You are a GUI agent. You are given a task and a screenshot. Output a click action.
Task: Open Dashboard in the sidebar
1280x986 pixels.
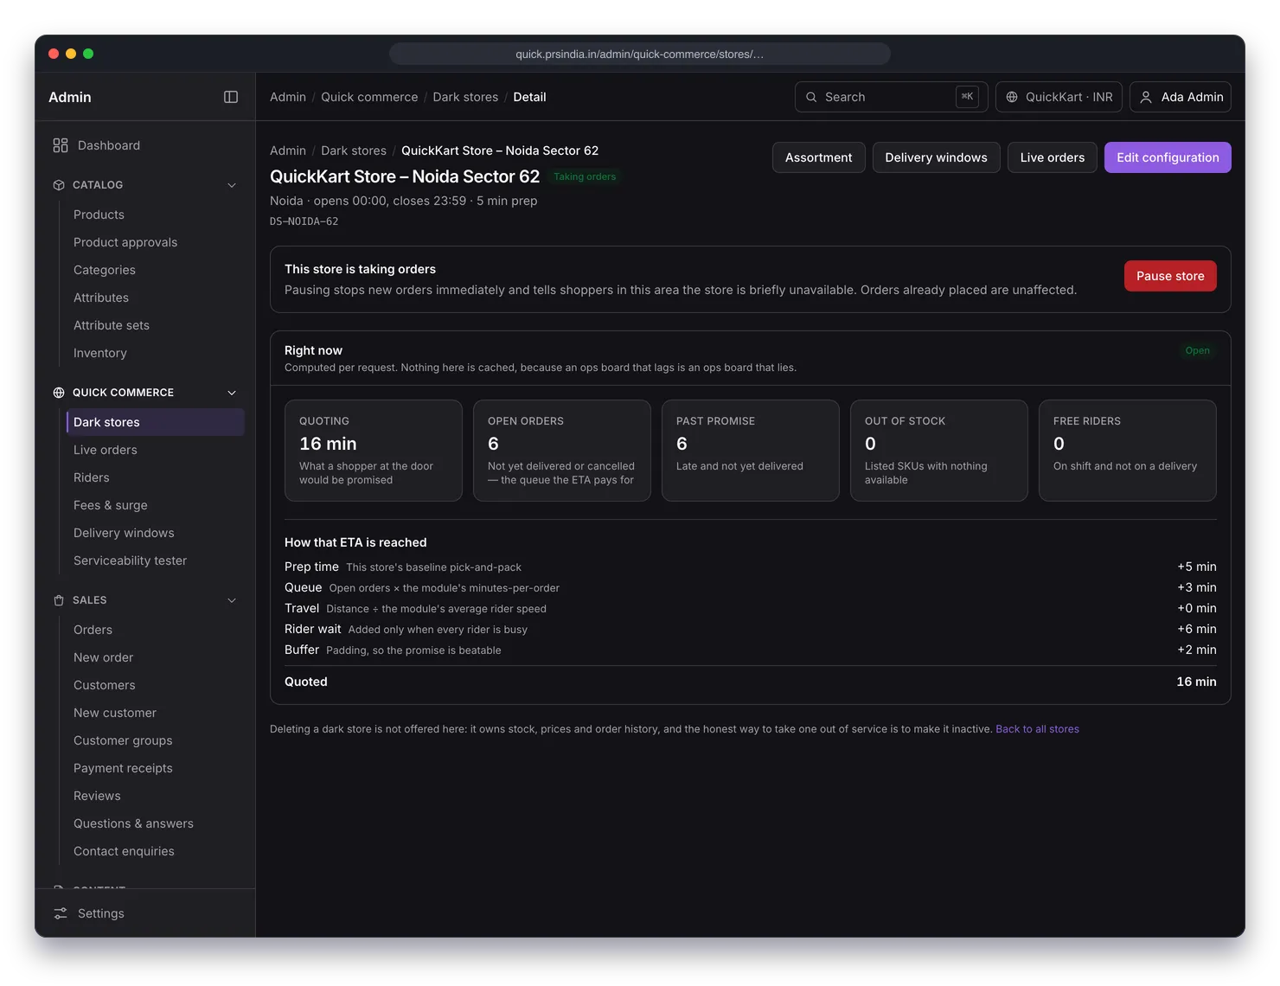(145, 145)
